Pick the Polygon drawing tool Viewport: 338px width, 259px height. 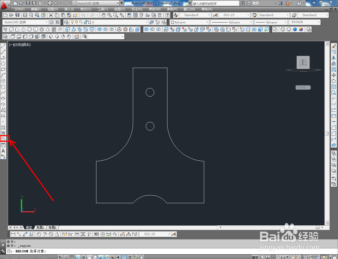click(x=3, y=63)
